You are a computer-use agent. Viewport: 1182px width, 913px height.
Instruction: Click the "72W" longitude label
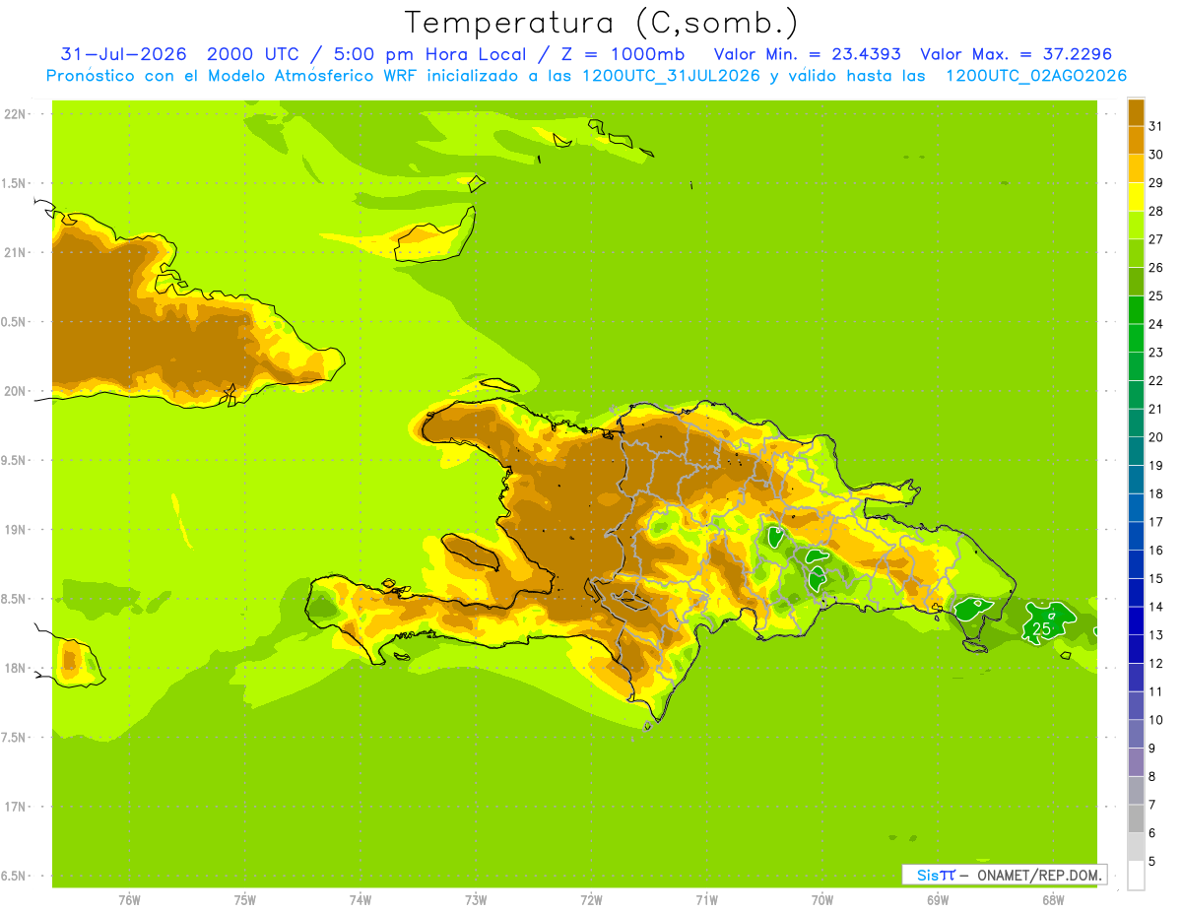tap(591, 899)
